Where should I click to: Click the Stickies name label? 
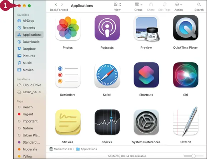68,142
